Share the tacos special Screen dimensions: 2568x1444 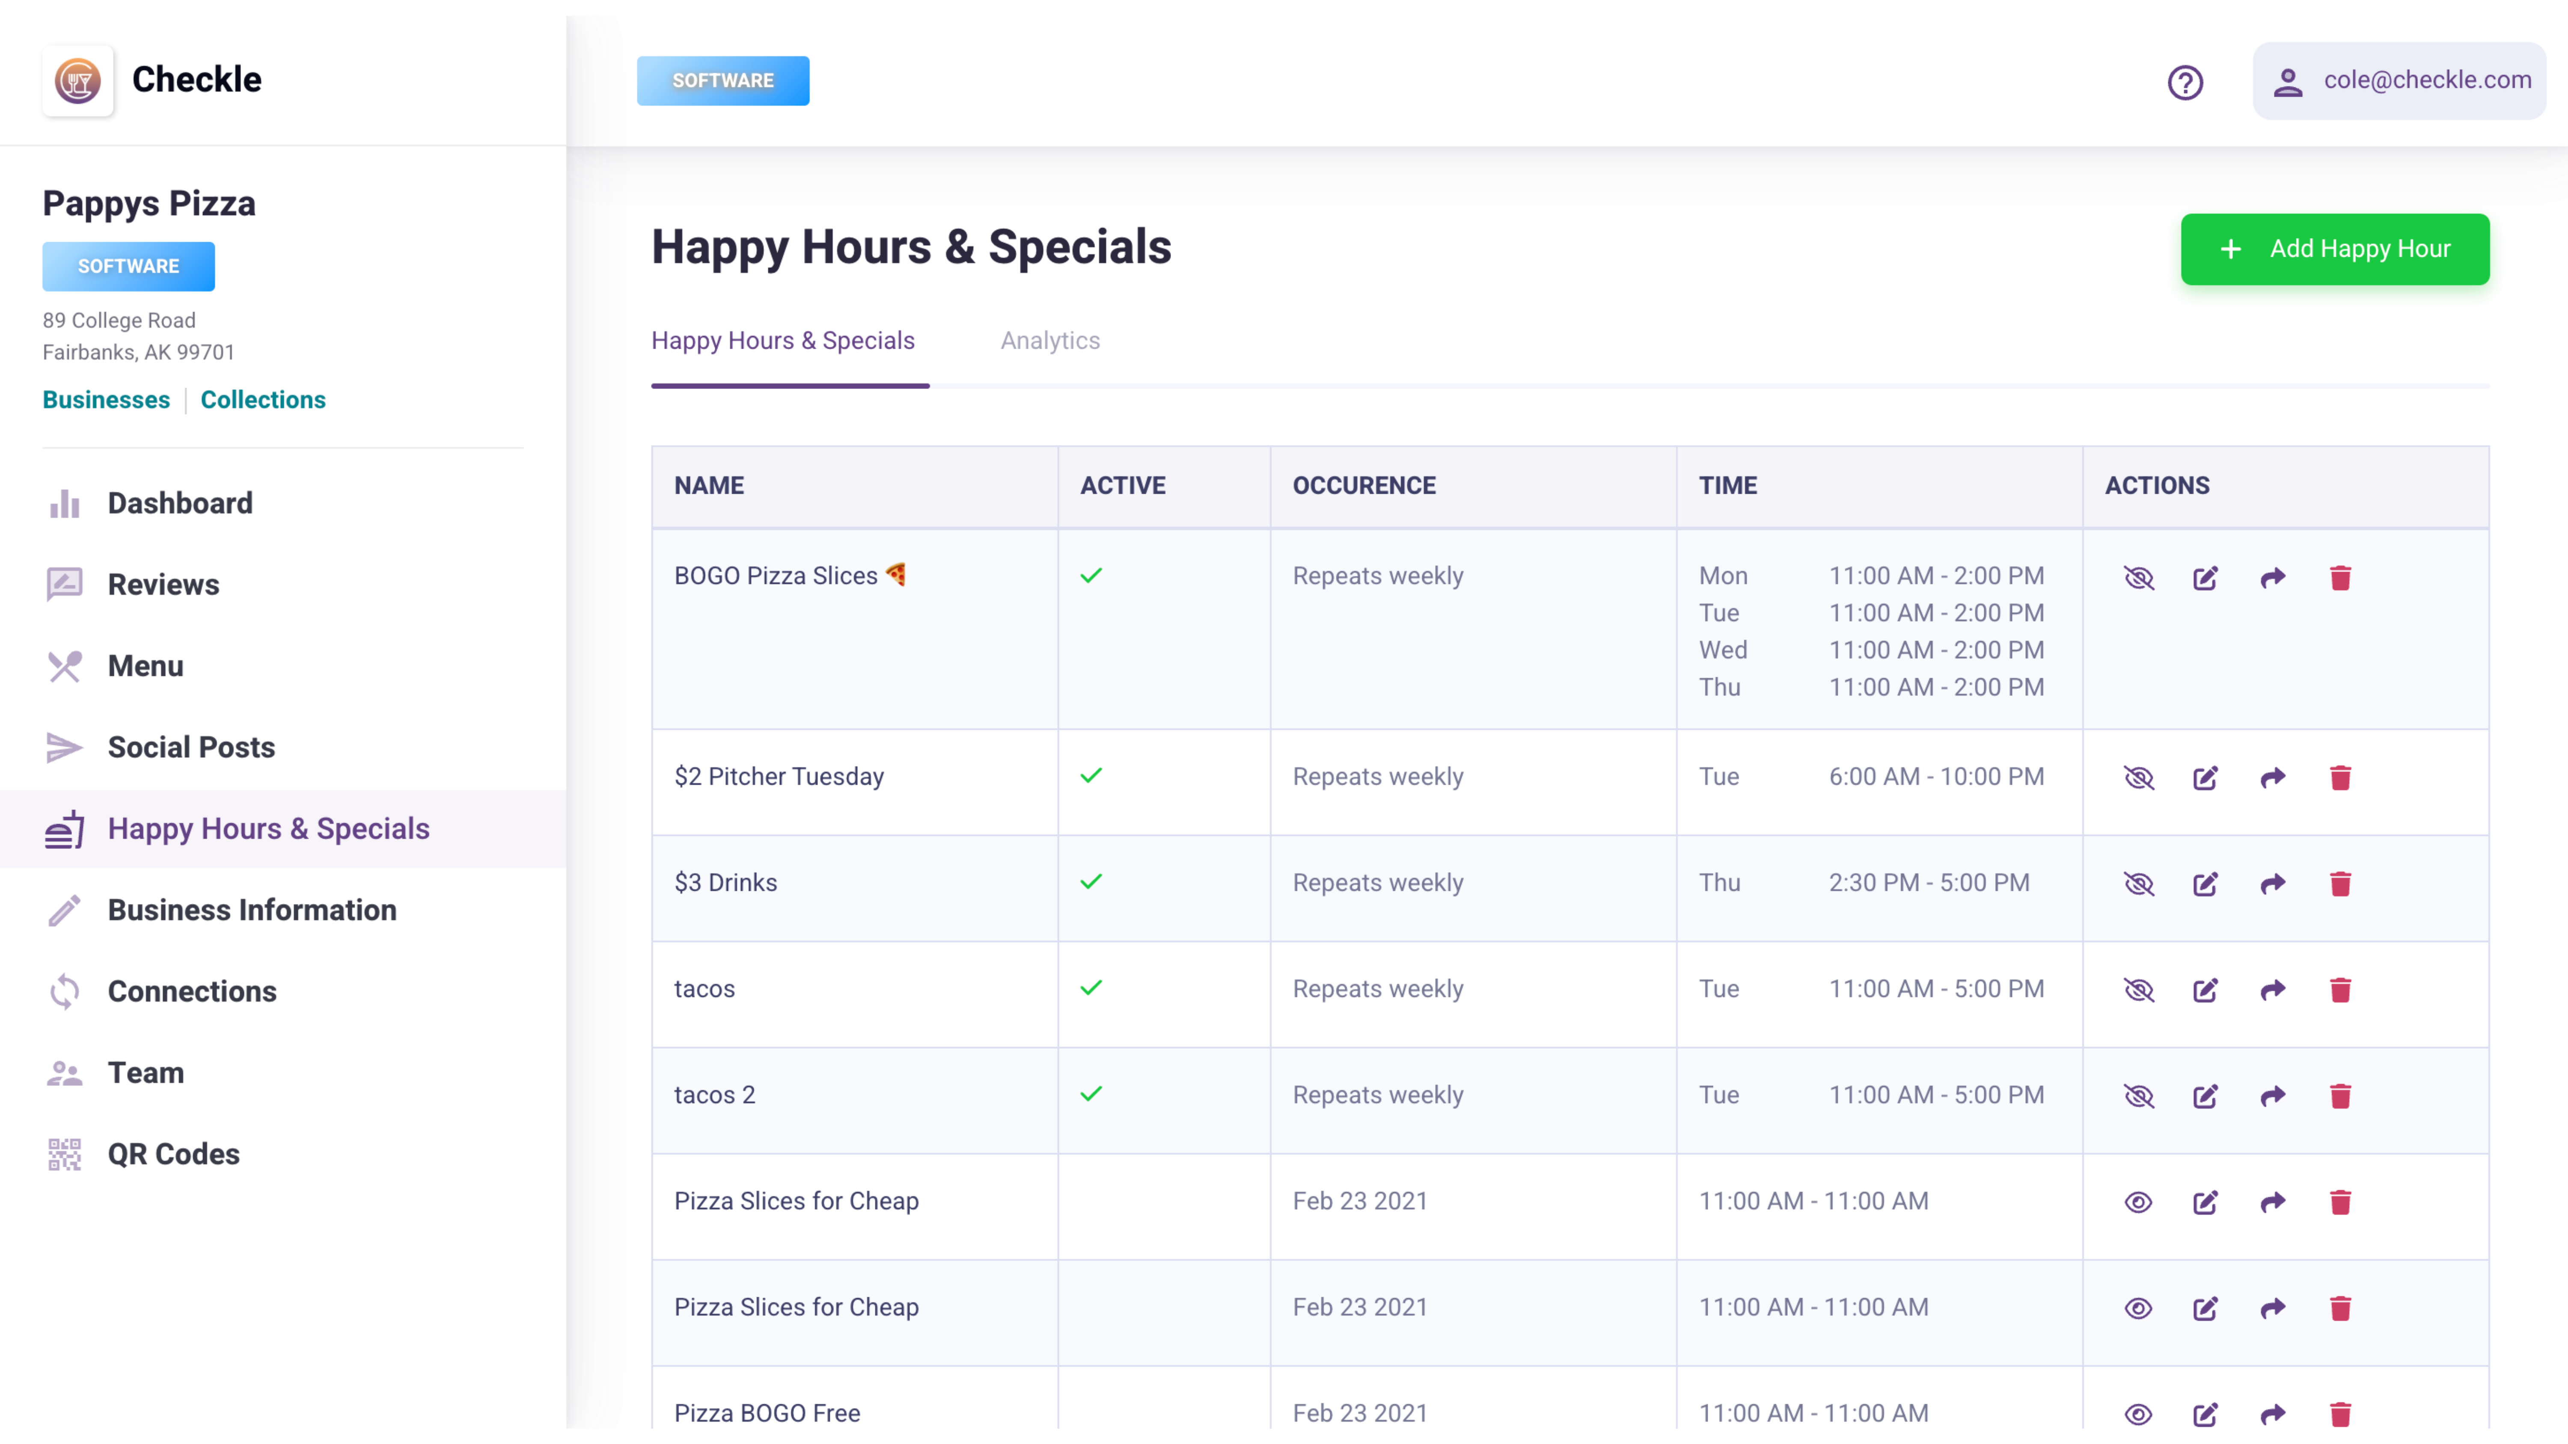click(x=2273, y=990)
